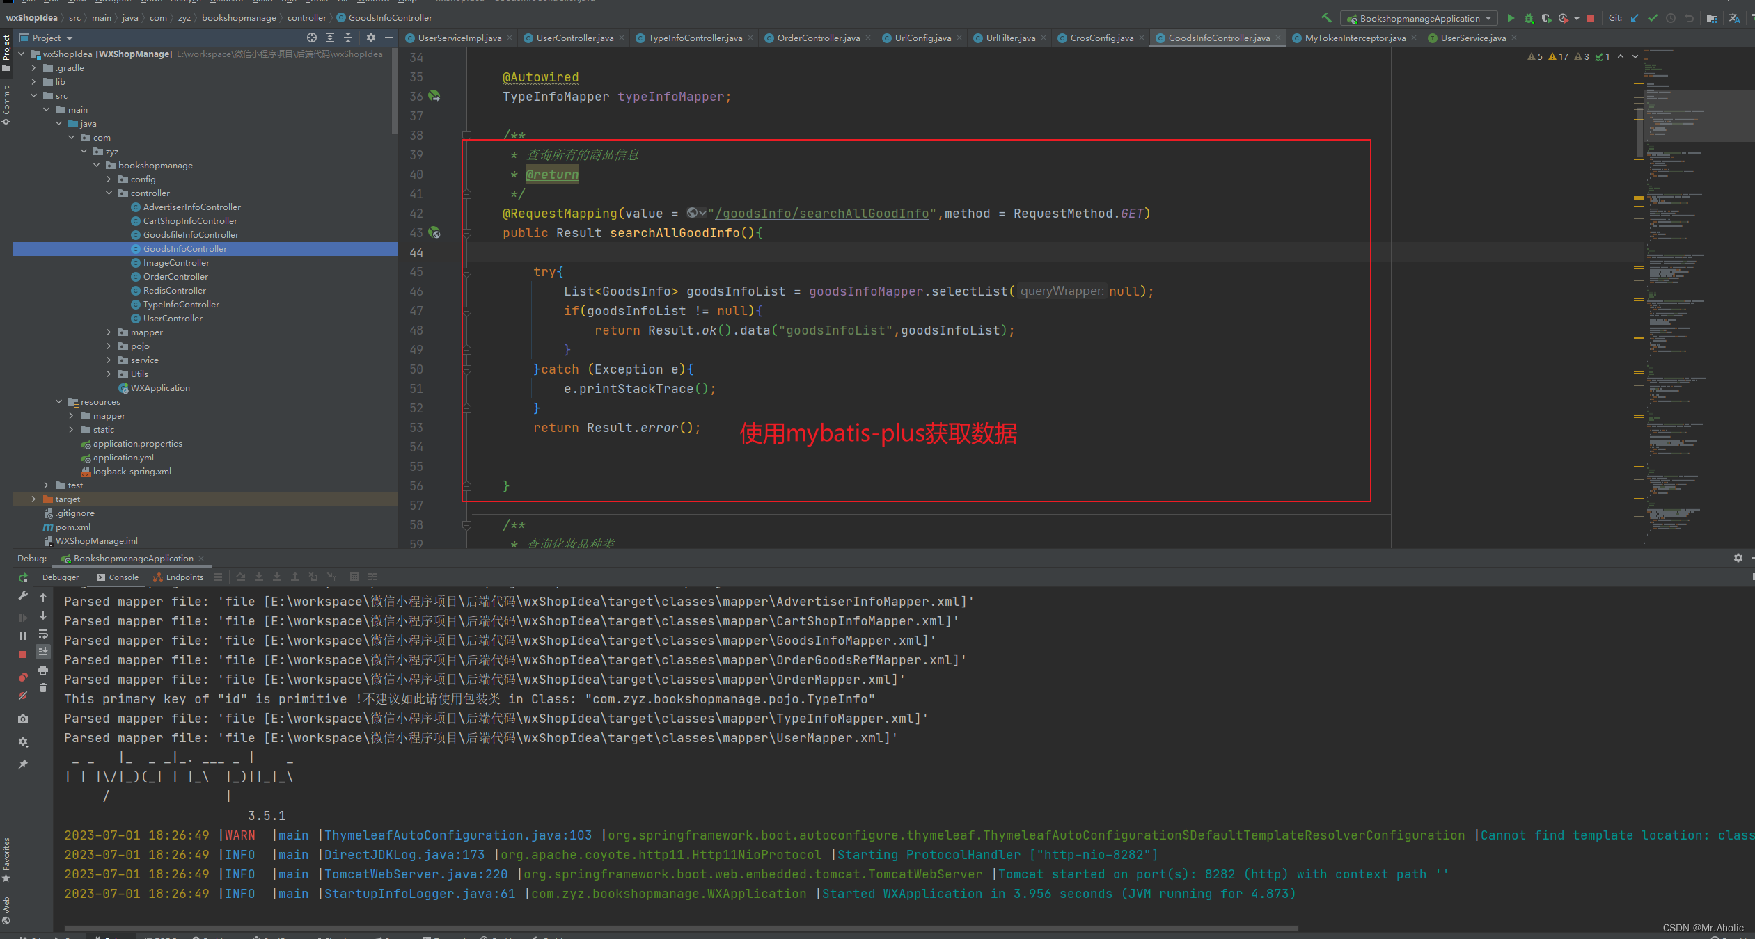Open the Endpoints tab
1755x939 pixels.
178,577
